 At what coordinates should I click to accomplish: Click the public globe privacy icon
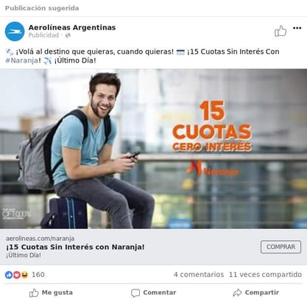click(x=68, y=35)
